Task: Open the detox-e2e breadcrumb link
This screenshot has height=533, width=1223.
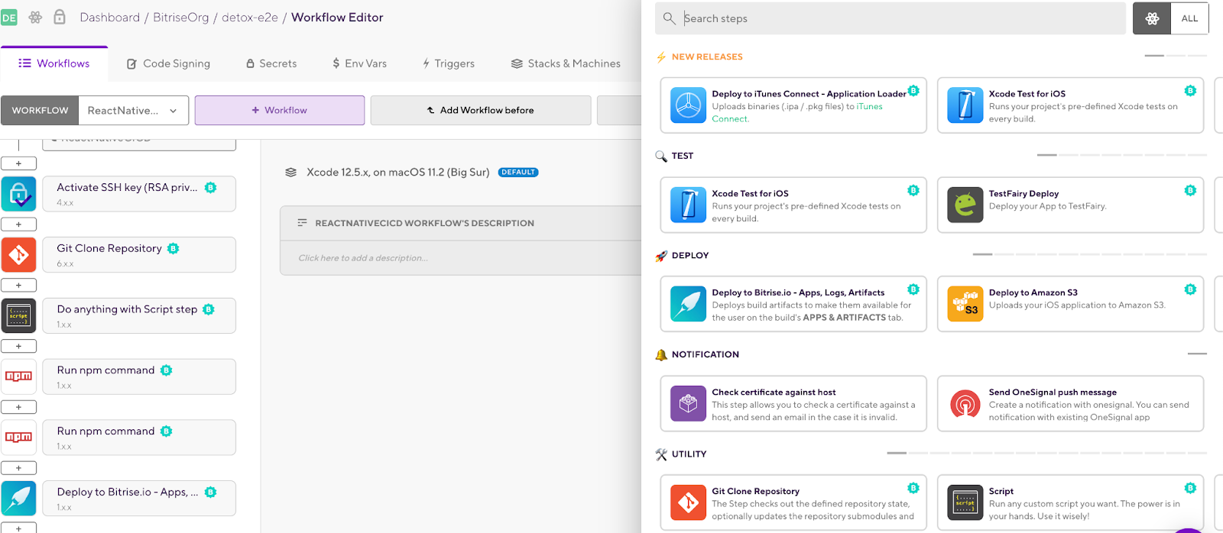Action: (250, 18)
